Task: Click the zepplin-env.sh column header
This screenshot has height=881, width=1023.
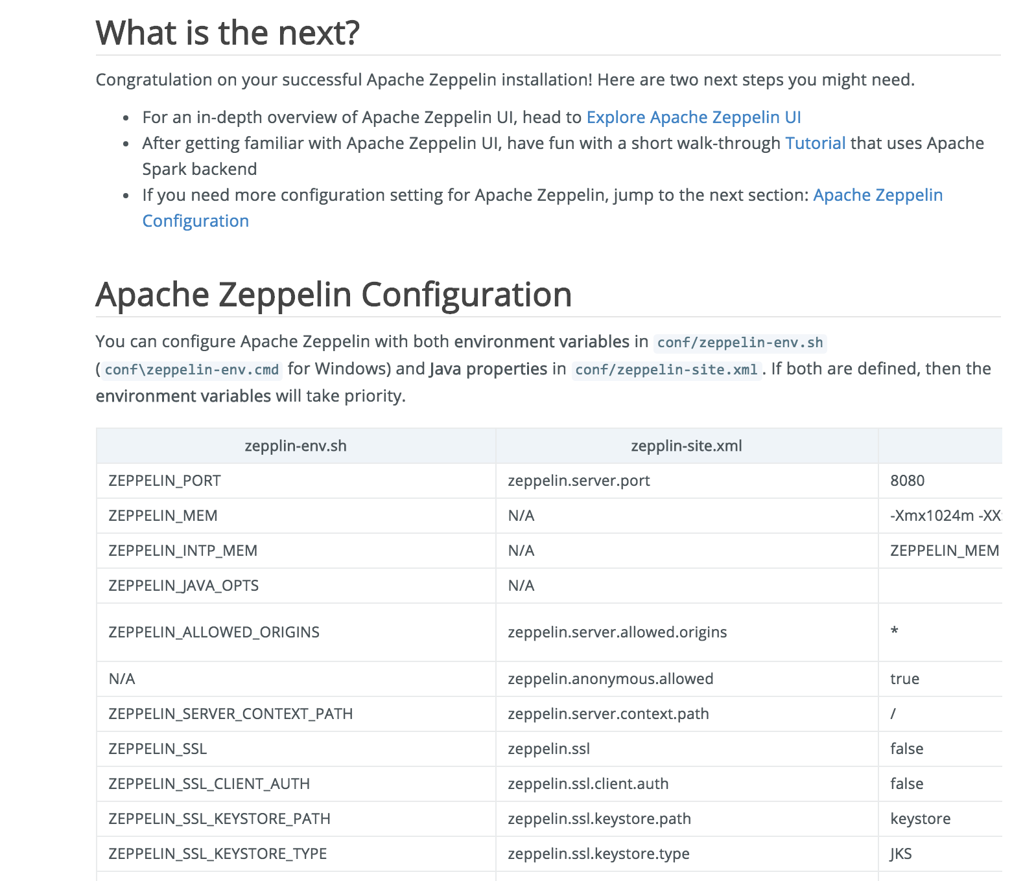Action: [x=296, y=446]
